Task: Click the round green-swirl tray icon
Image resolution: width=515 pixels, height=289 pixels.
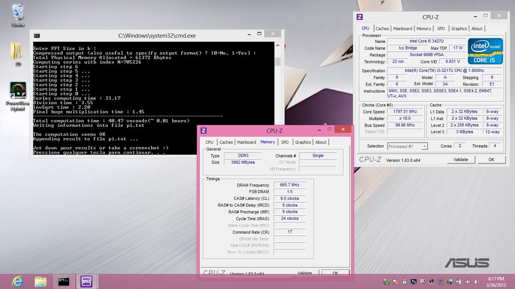Action: (x=432, y=281)
